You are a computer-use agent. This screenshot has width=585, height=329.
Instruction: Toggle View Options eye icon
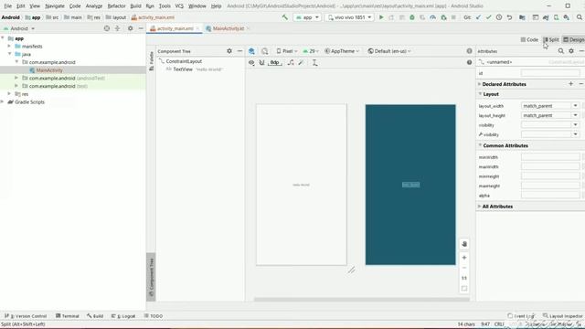pyautogui.click(x=251, y=63)
